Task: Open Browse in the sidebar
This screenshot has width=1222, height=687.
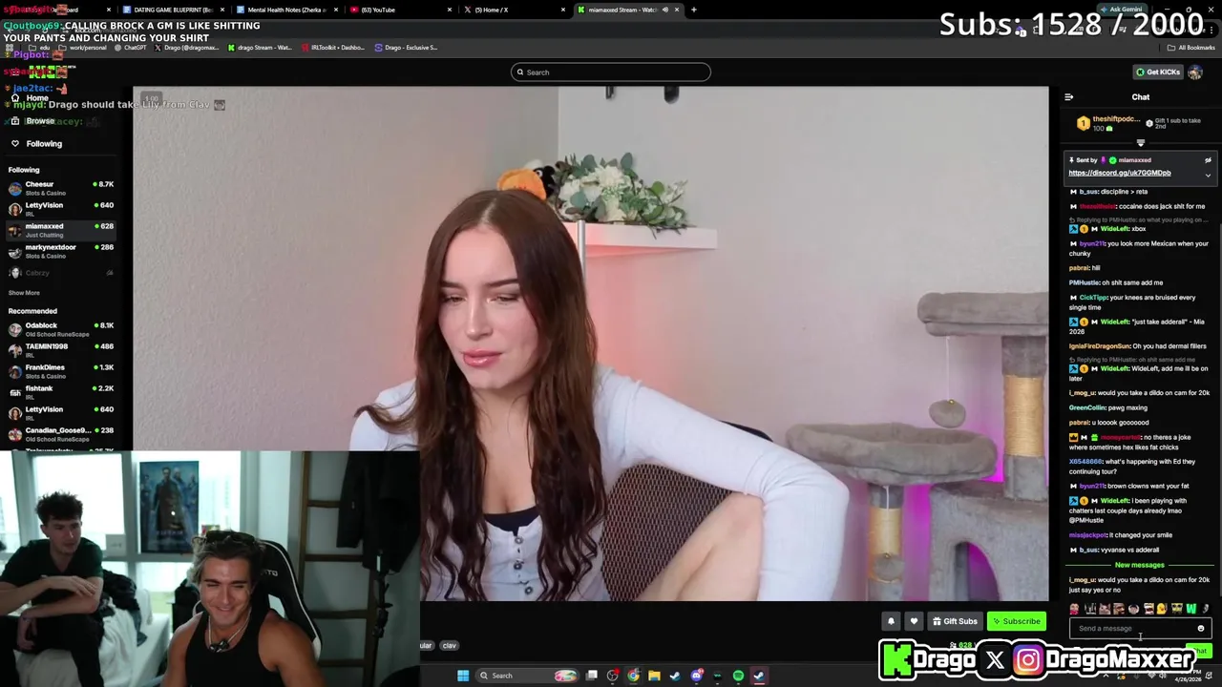Action: tap(40, 121)
